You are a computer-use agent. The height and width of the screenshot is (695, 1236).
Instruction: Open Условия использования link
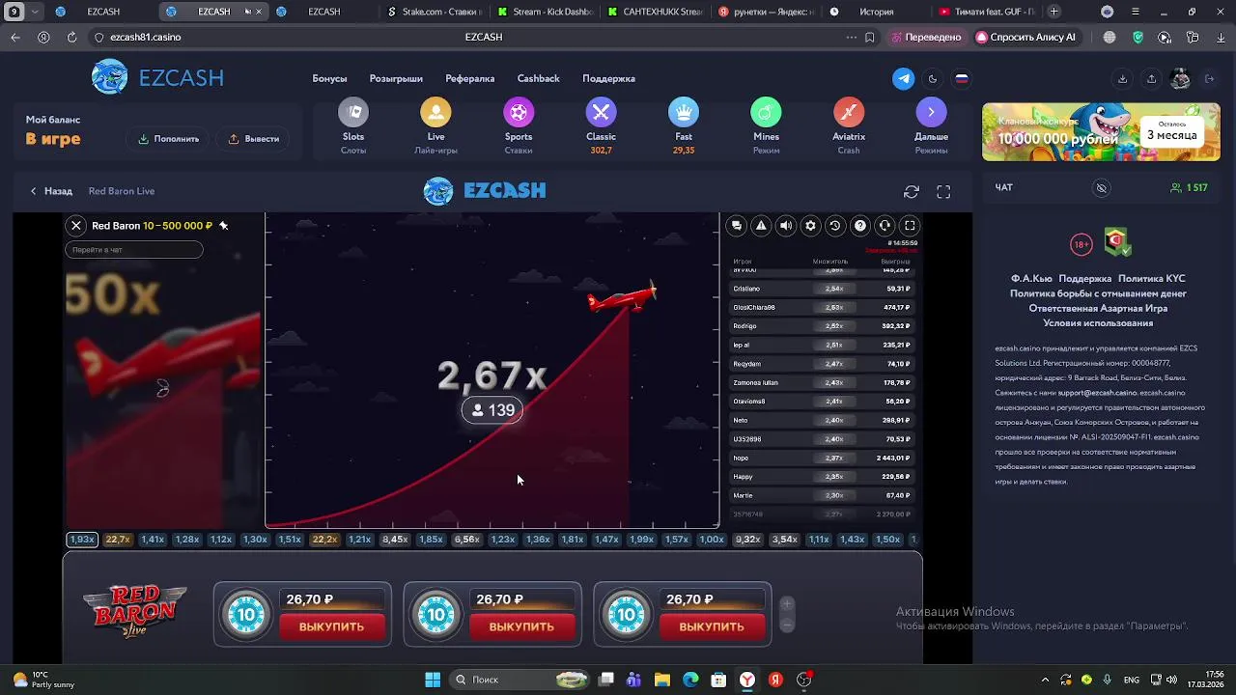click(1098, 323)
